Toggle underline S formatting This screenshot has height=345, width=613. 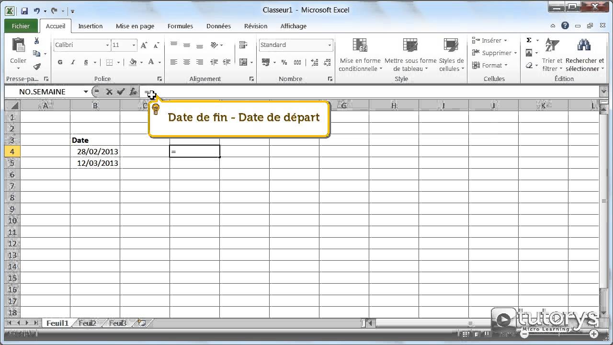[86, 62]
